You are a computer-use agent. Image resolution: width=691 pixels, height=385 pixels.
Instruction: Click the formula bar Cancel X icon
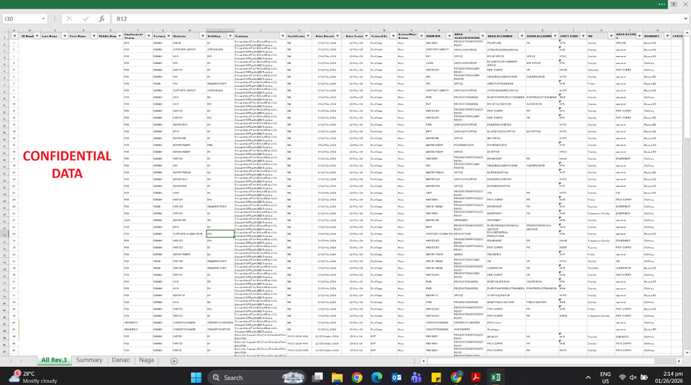pos(69,19)
